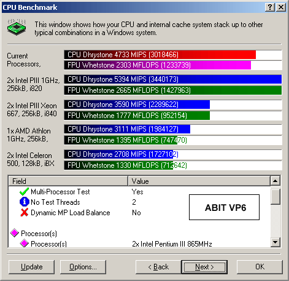
Task: Click the CPU Dhrystone 3111 MIPS bar
Action: click(127, 129)
